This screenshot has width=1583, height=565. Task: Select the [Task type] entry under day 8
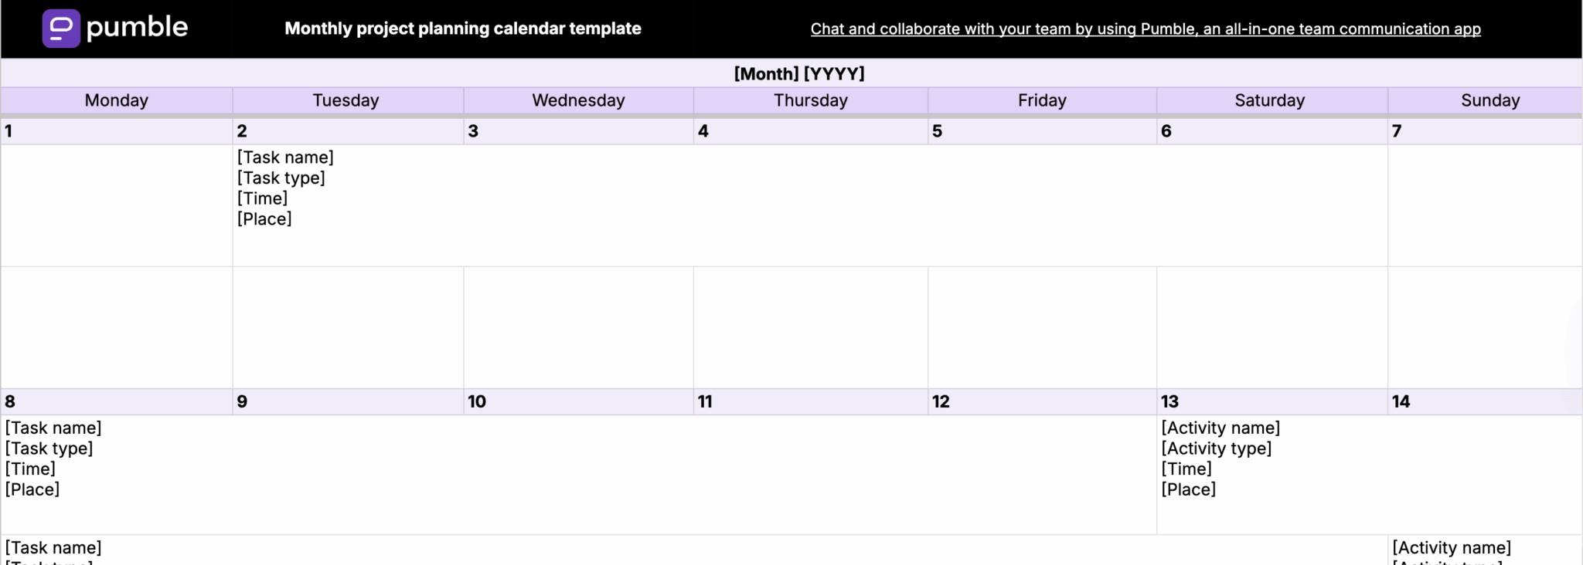(x=49, y=448)
